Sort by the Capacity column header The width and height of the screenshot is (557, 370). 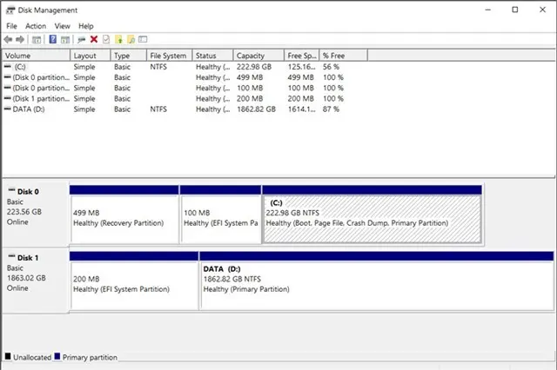coord(258,56)
